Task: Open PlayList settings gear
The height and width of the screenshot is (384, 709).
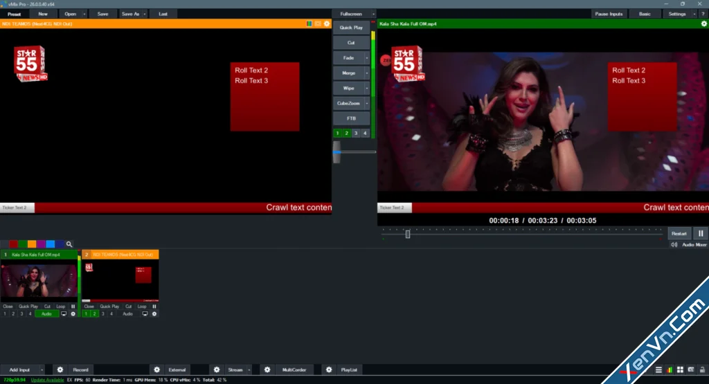Action: [x=329, y=369]
